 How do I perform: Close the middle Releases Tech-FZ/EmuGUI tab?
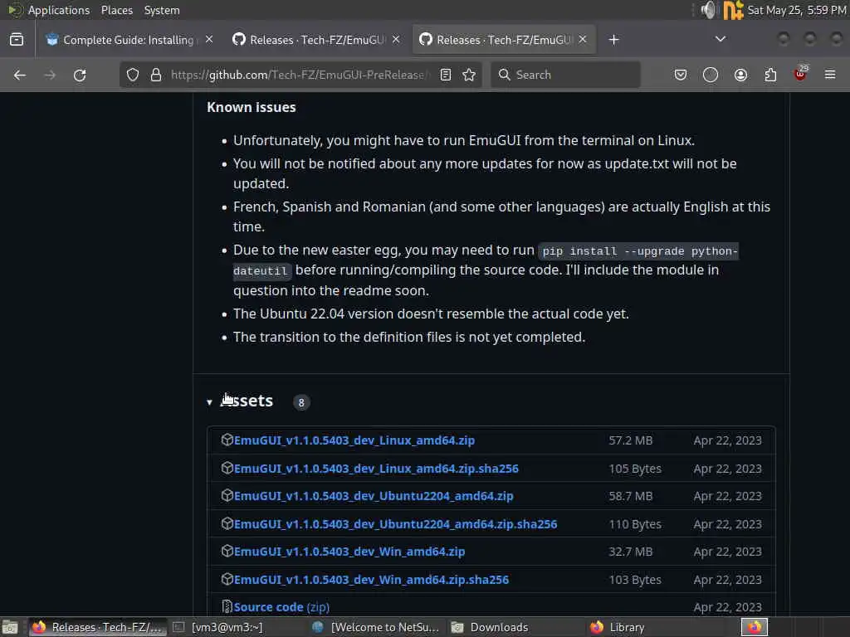[396, 40]
